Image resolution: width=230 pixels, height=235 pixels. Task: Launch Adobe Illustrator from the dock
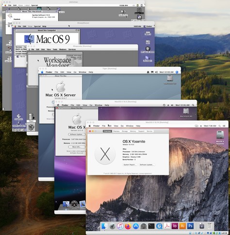coord(182,226)
